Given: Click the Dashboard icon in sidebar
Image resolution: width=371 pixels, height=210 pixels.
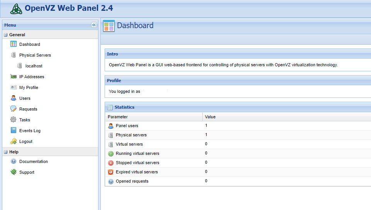Looking at the screenshot, I should [14, 44].
